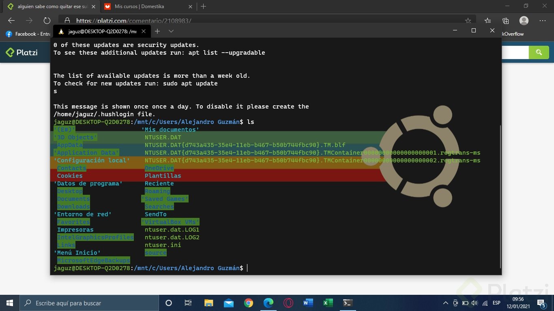This screenshot has width=554, height=311.
Task: Switch to Microsoft Edge taskbar icon
Action: (268, 303)
